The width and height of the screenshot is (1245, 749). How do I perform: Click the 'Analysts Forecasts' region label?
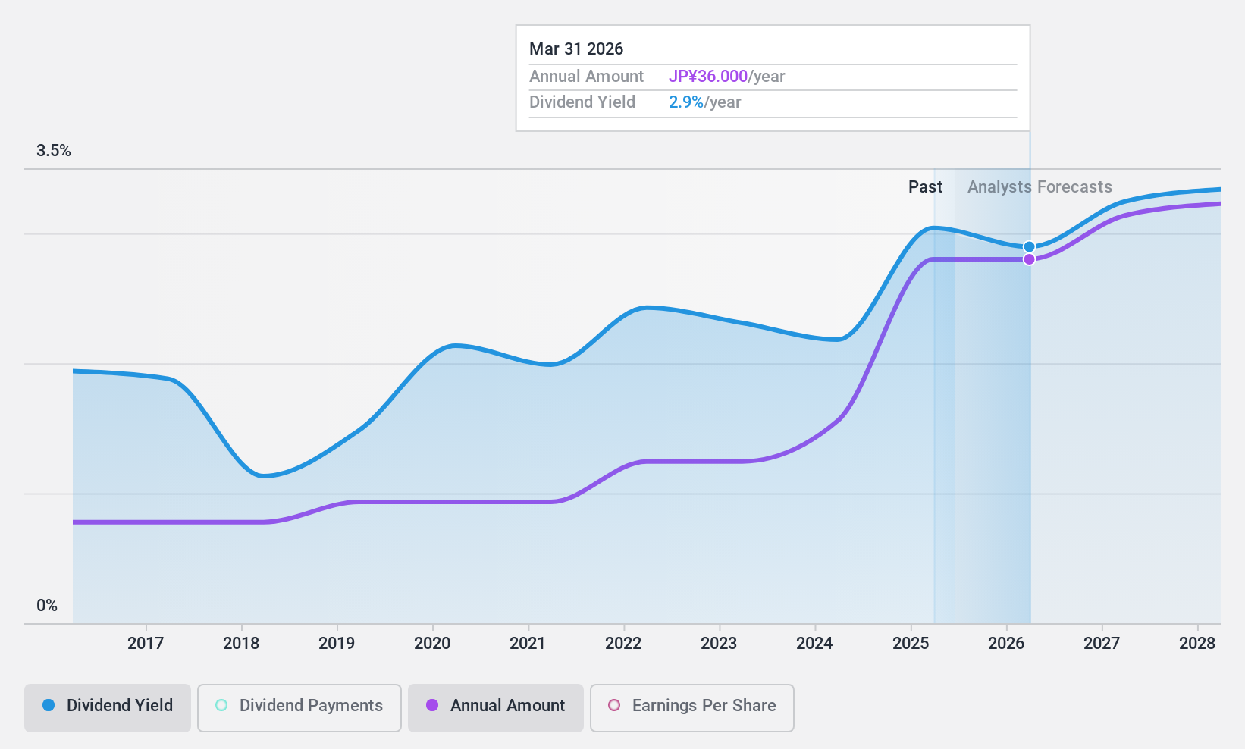[x=1040, y=187]
